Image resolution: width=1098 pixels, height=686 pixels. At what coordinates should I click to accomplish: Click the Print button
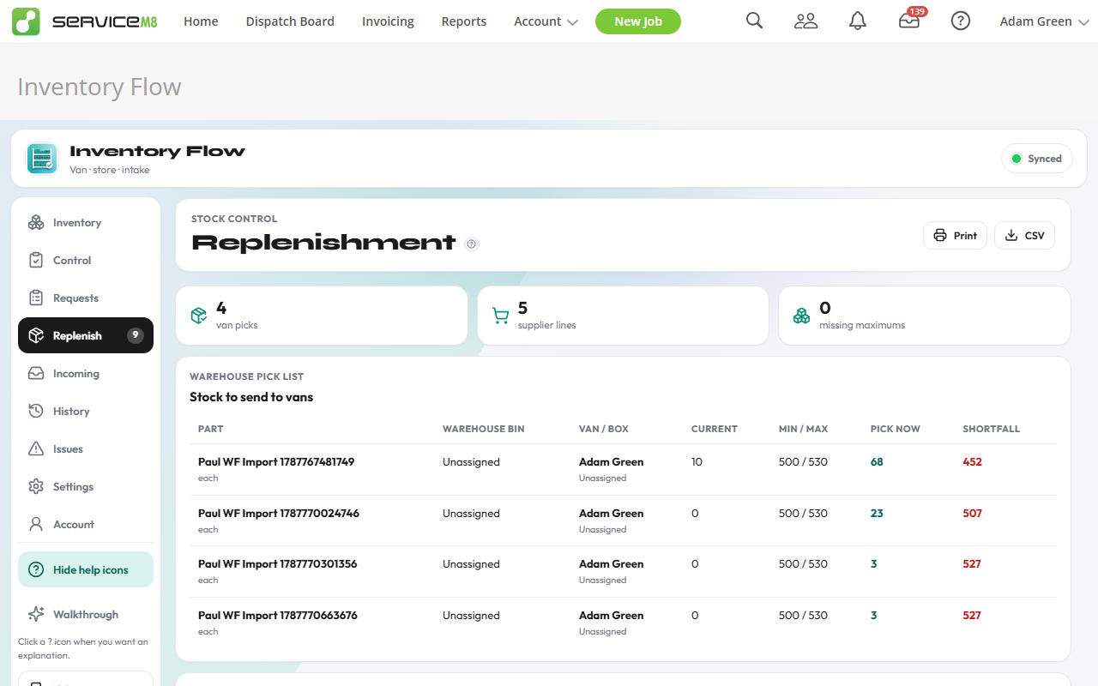pyautogui.click(x=956, y=236)
